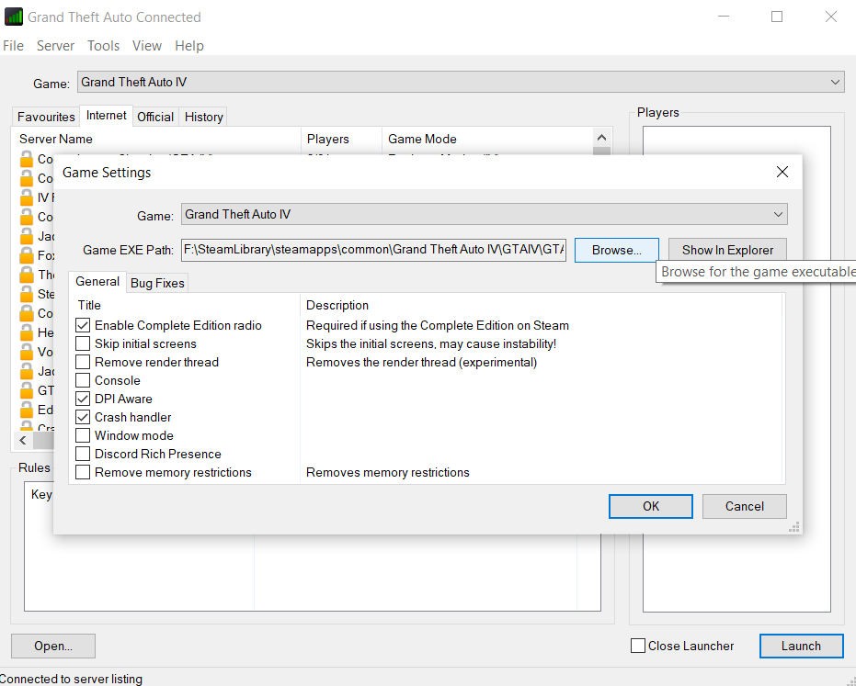Click the Launch button
Viewport: 856px width, 686px height.
point(801,646)
